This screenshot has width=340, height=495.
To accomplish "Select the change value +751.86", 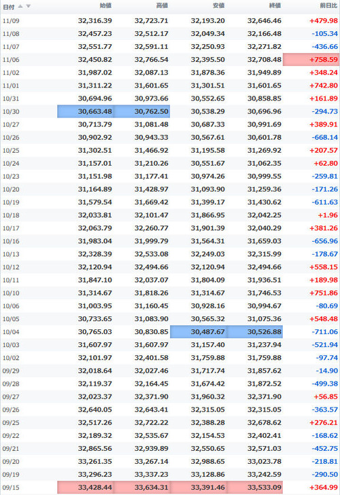I will [324, 293].
